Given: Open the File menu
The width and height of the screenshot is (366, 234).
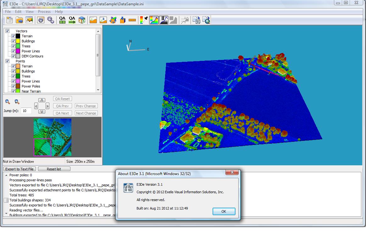Looking at the screenshot, I should point(8,11).
